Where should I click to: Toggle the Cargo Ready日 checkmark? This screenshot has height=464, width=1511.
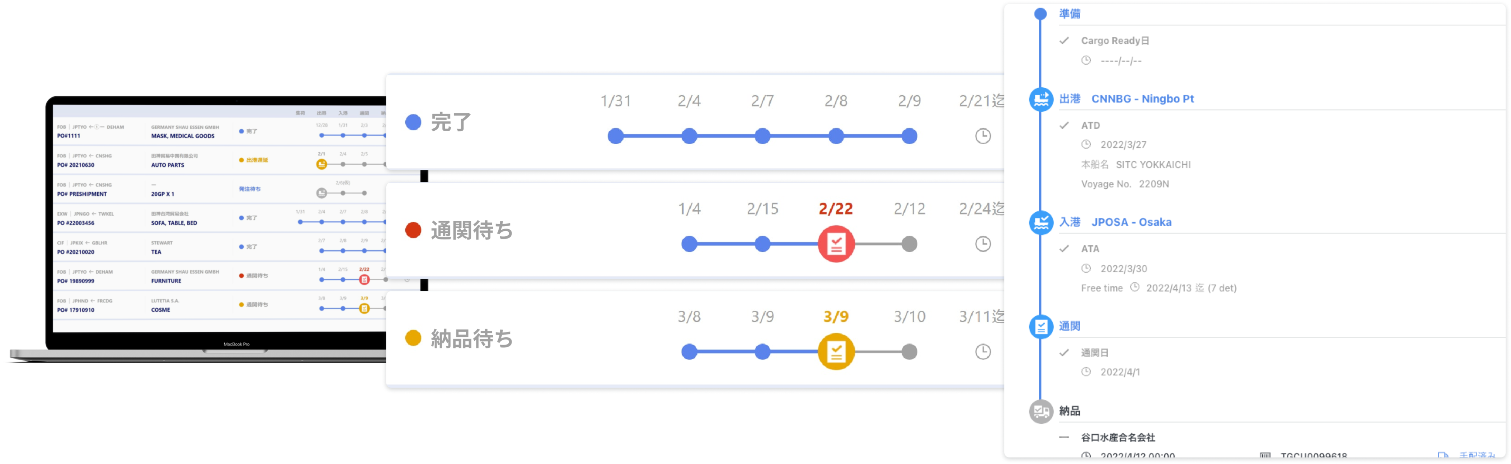coord(1064,40)
